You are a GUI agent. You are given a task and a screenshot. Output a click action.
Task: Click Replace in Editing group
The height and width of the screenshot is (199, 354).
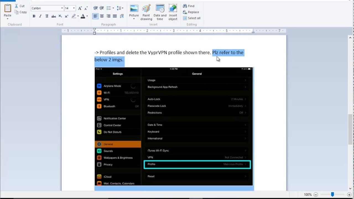[191, 12]
